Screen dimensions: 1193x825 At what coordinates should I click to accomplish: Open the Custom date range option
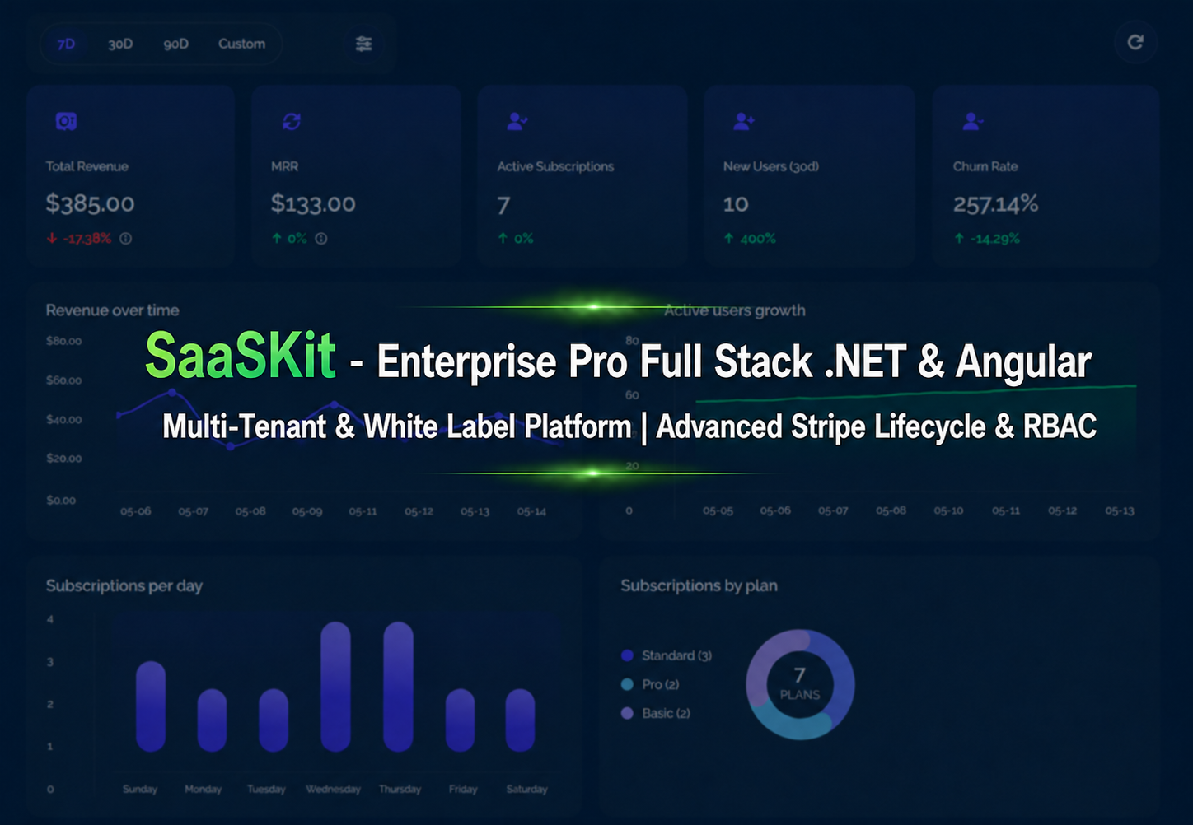[x=241, y=44]
